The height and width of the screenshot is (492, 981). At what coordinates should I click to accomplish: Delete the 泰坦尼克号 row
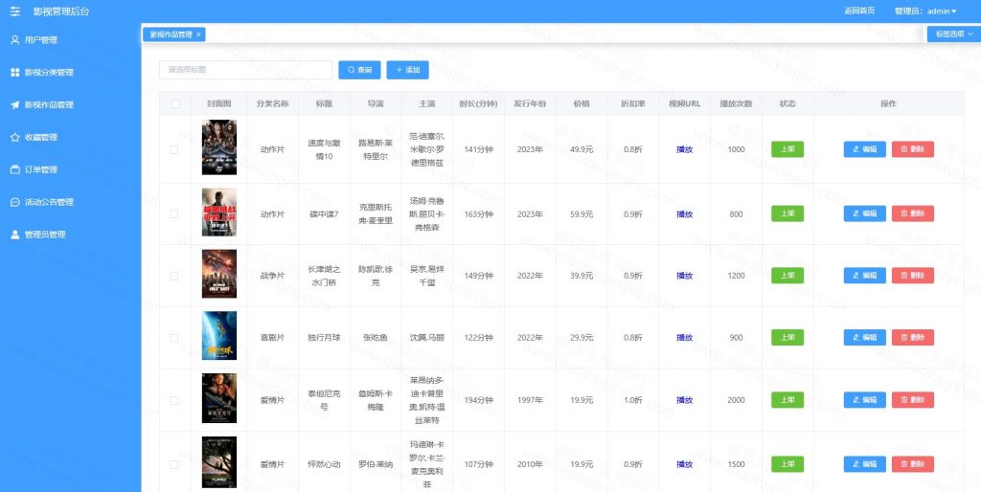coord(913,400)
